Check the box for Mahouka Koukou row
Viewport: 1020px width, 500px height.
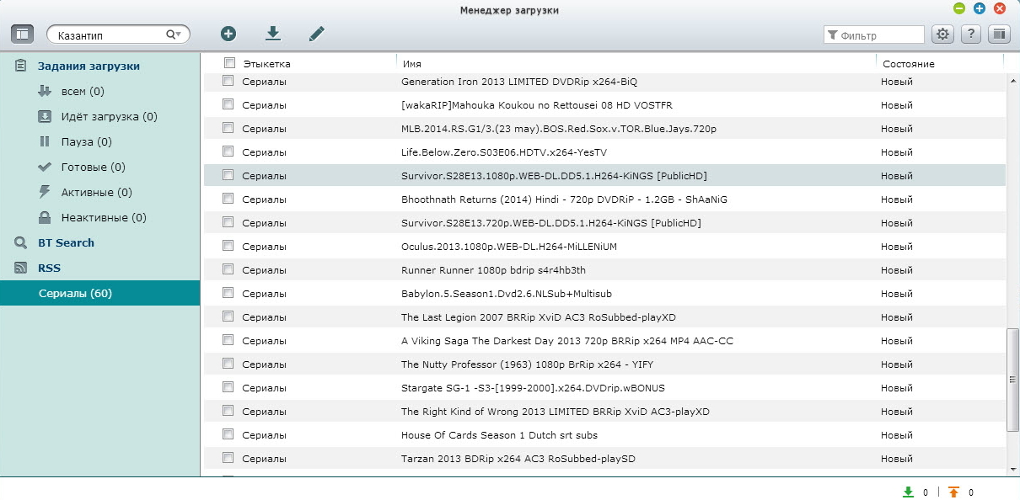228,104
